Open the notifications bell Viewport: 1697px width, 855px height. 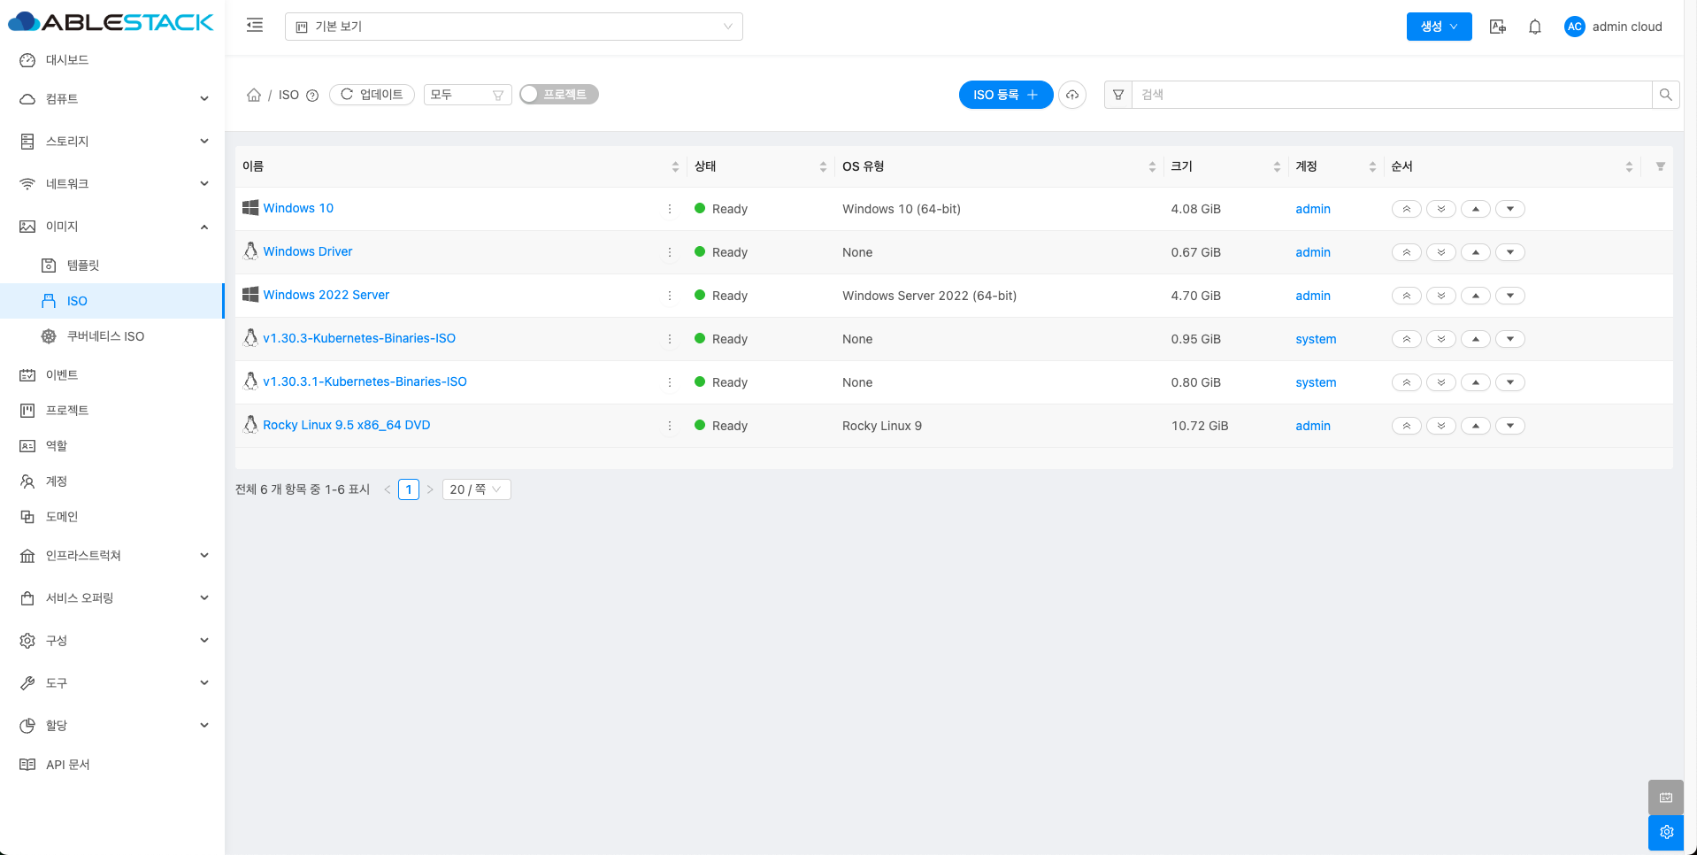1535,27
